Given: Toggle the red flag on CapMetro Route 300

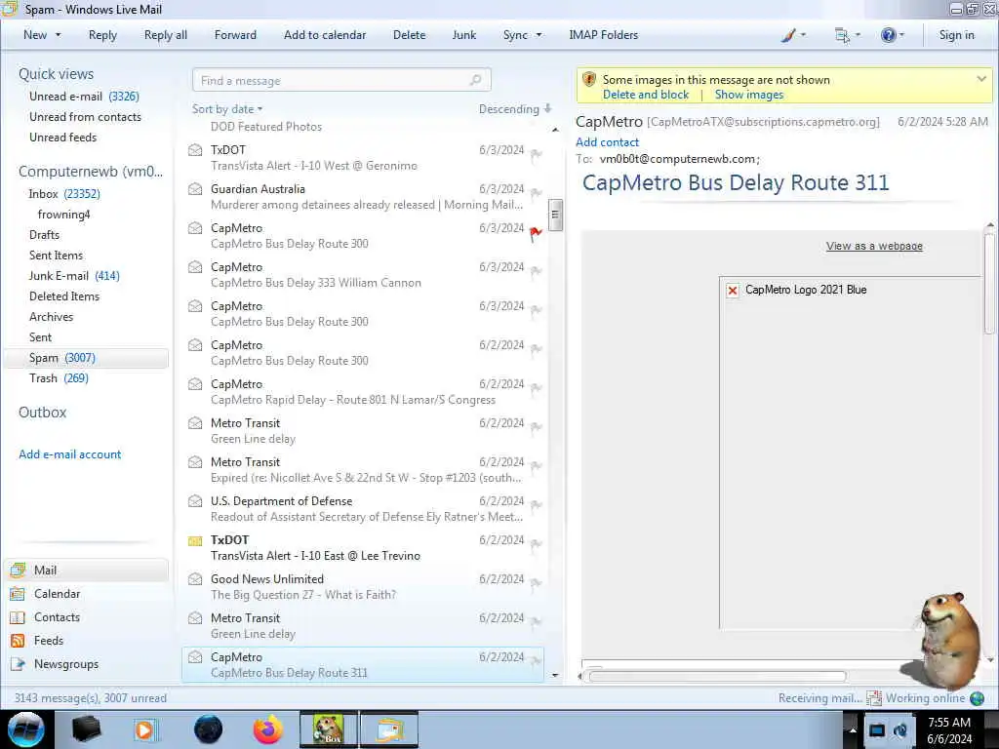Looking at the screenshot, I should coord(536,233).
